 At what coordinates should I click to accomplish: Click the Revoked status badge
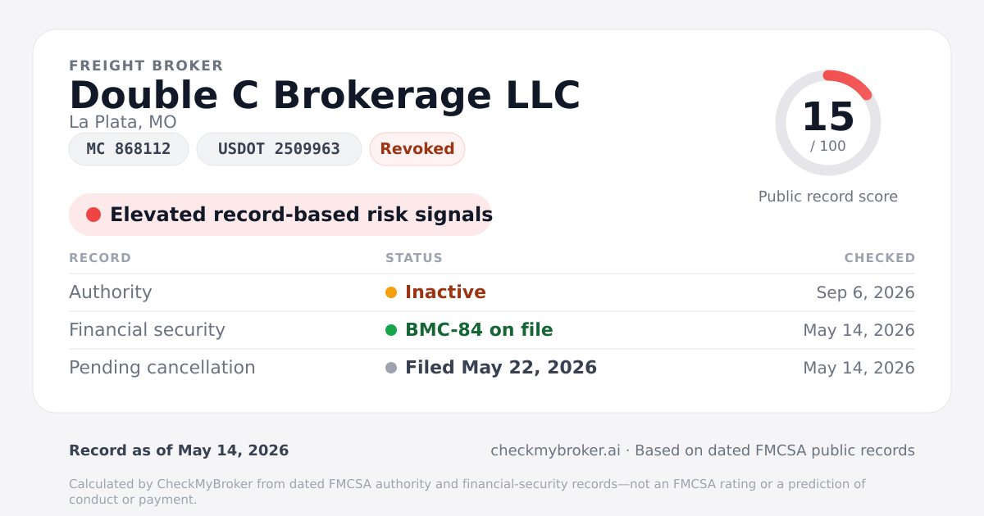point(417,149)
